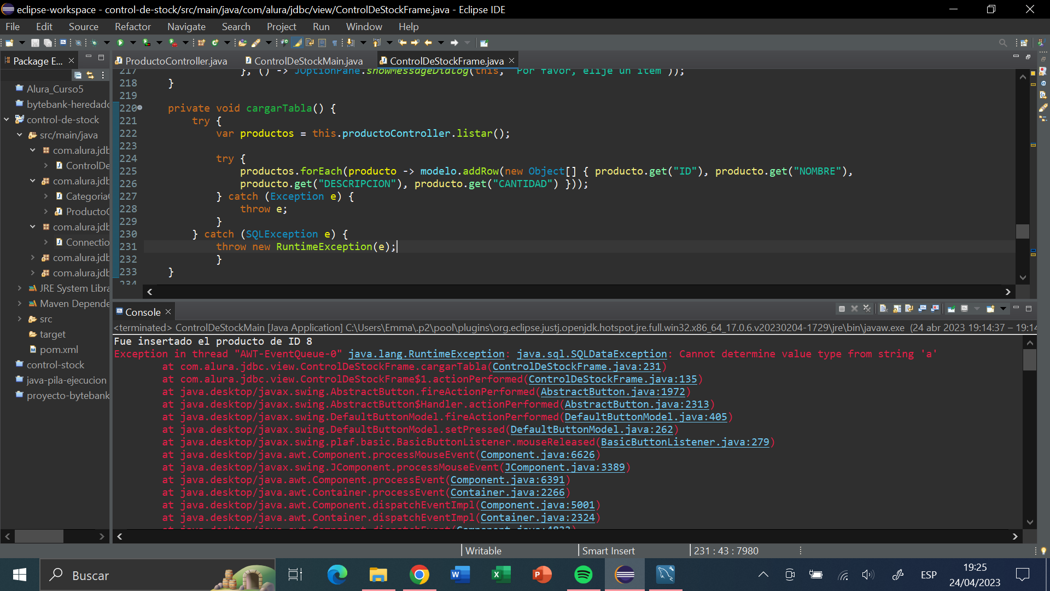Open the New wizard dropdown arrow

tap(22, 43)
